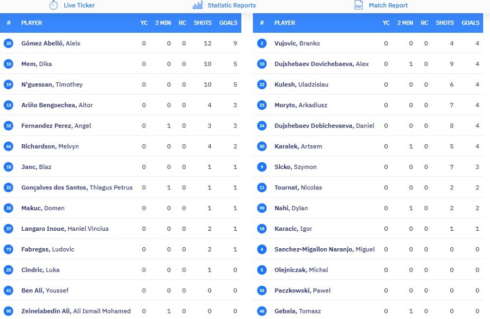Open Kulesh, Uladzislau player entry
490x319 pixels.
tap(301, 84)
